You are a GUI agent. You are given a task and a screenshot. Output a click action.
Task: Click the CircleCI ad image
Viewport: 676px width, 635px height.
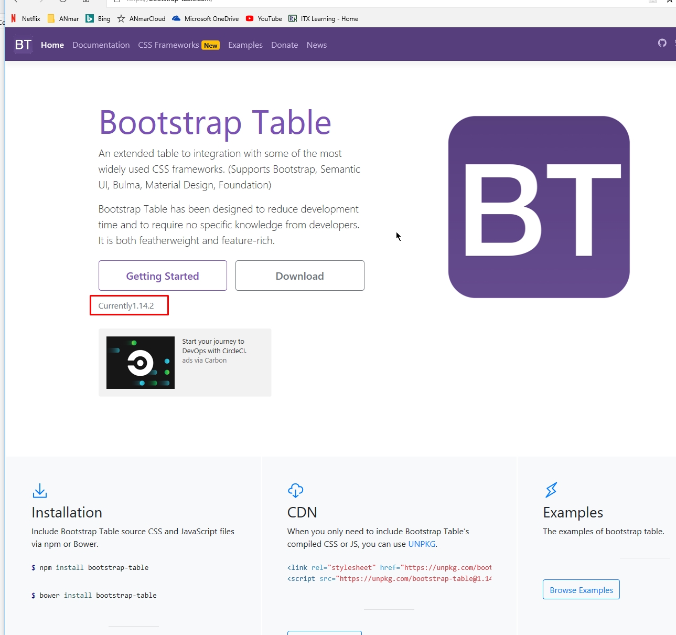(x=141, y=363)
